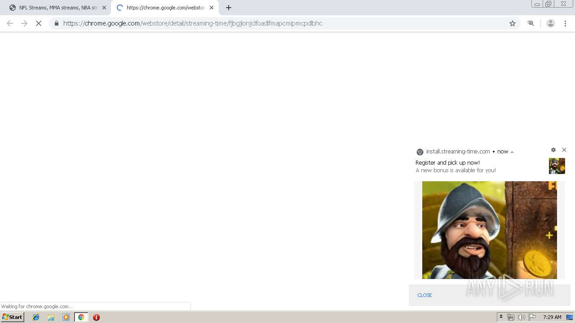Dismiss the notification with X
Viewport: 575px width, 323px height.
[564, 150]
